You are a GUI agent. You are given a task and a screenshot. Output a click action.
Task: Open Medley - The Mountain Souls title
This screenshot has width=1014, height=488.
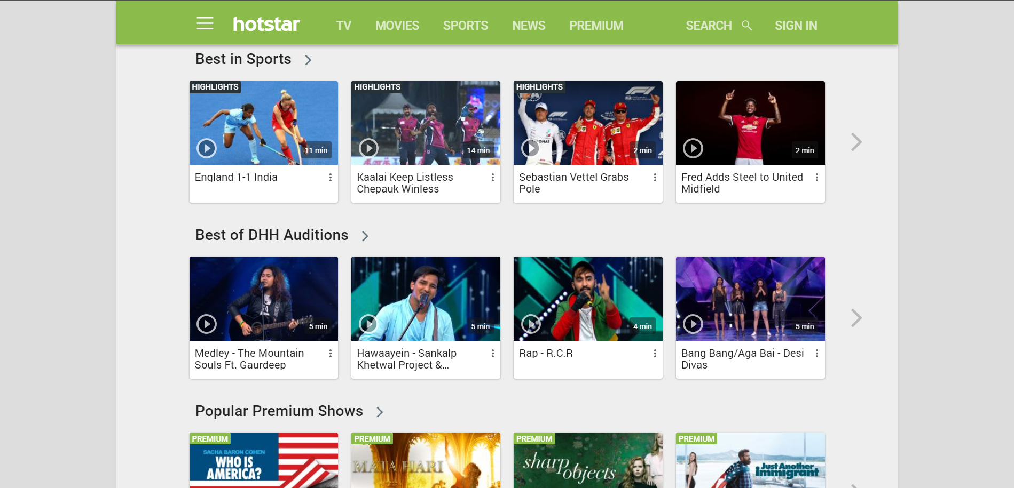point(249,359)
